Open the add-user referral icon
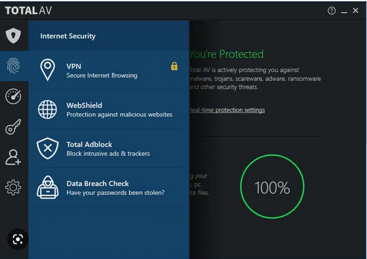Image resolution: width=367 pixels, height=259 pixels. point(13,157)
